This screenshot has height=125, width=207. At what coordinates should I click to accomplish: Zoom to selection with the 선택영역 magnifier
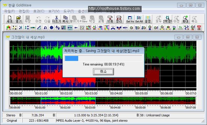(x=167, y=19)
